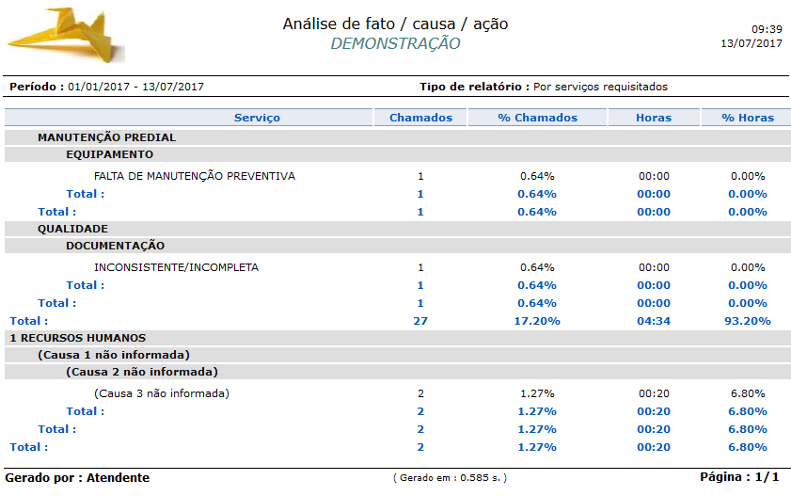This screenshot has width=791, height=496.
Task: Click Gerado por : Atendente footer
Action: [77, 478]
